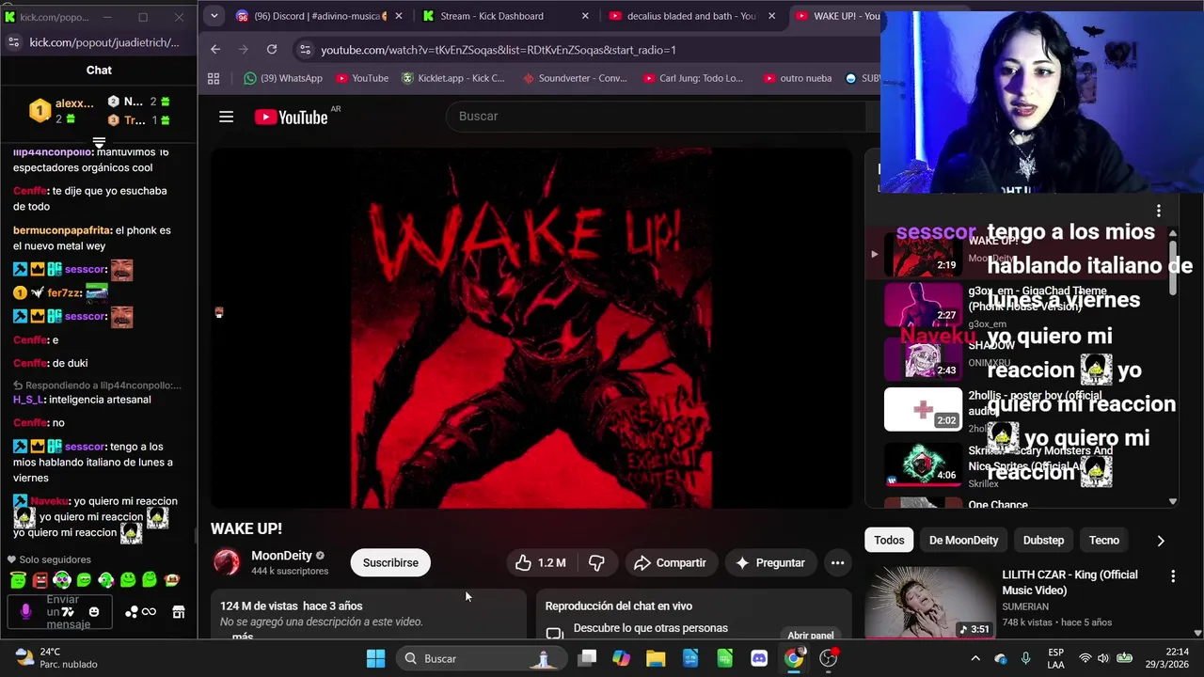Switch to OBS Studio on the taskbar
The image size is (1204, 677).
click(829, 658)
